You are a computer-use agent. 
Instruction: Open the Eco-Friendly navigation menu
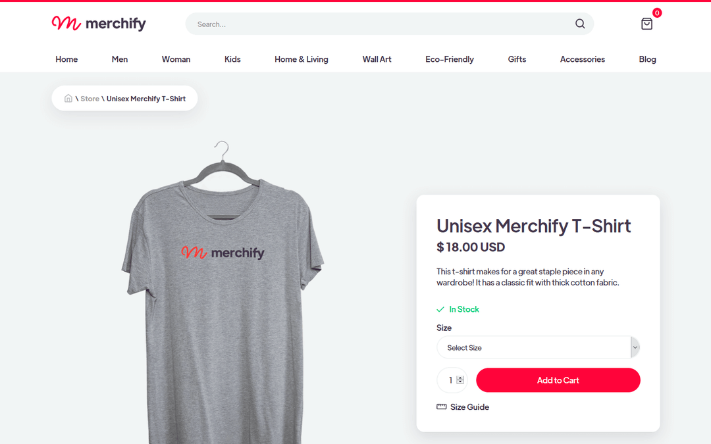click(450, 59)
